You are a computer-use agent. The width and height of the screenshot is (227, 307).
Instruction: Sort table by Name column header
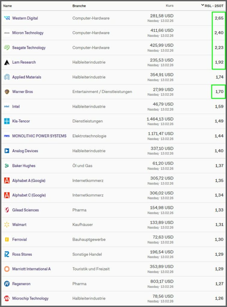pos(8,6)
